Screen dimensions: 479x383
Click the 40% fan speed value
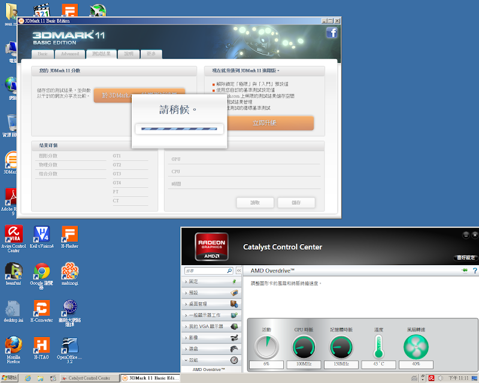(416, 364)
